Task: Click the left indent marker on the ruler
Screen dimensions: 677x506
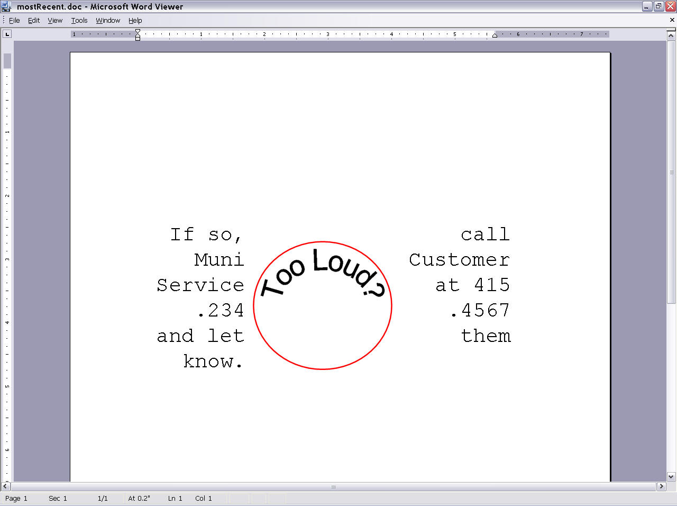Action: tap(138, 37)
